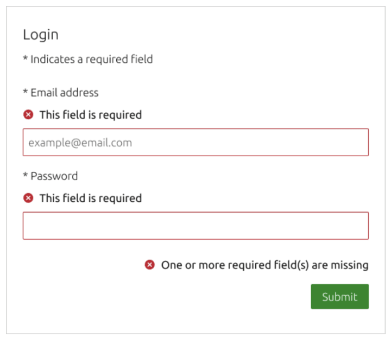The width and height of the screenshot is (391, 339).
Task: Click the word "missing" in the summary error
Action: tap(349, 265)
